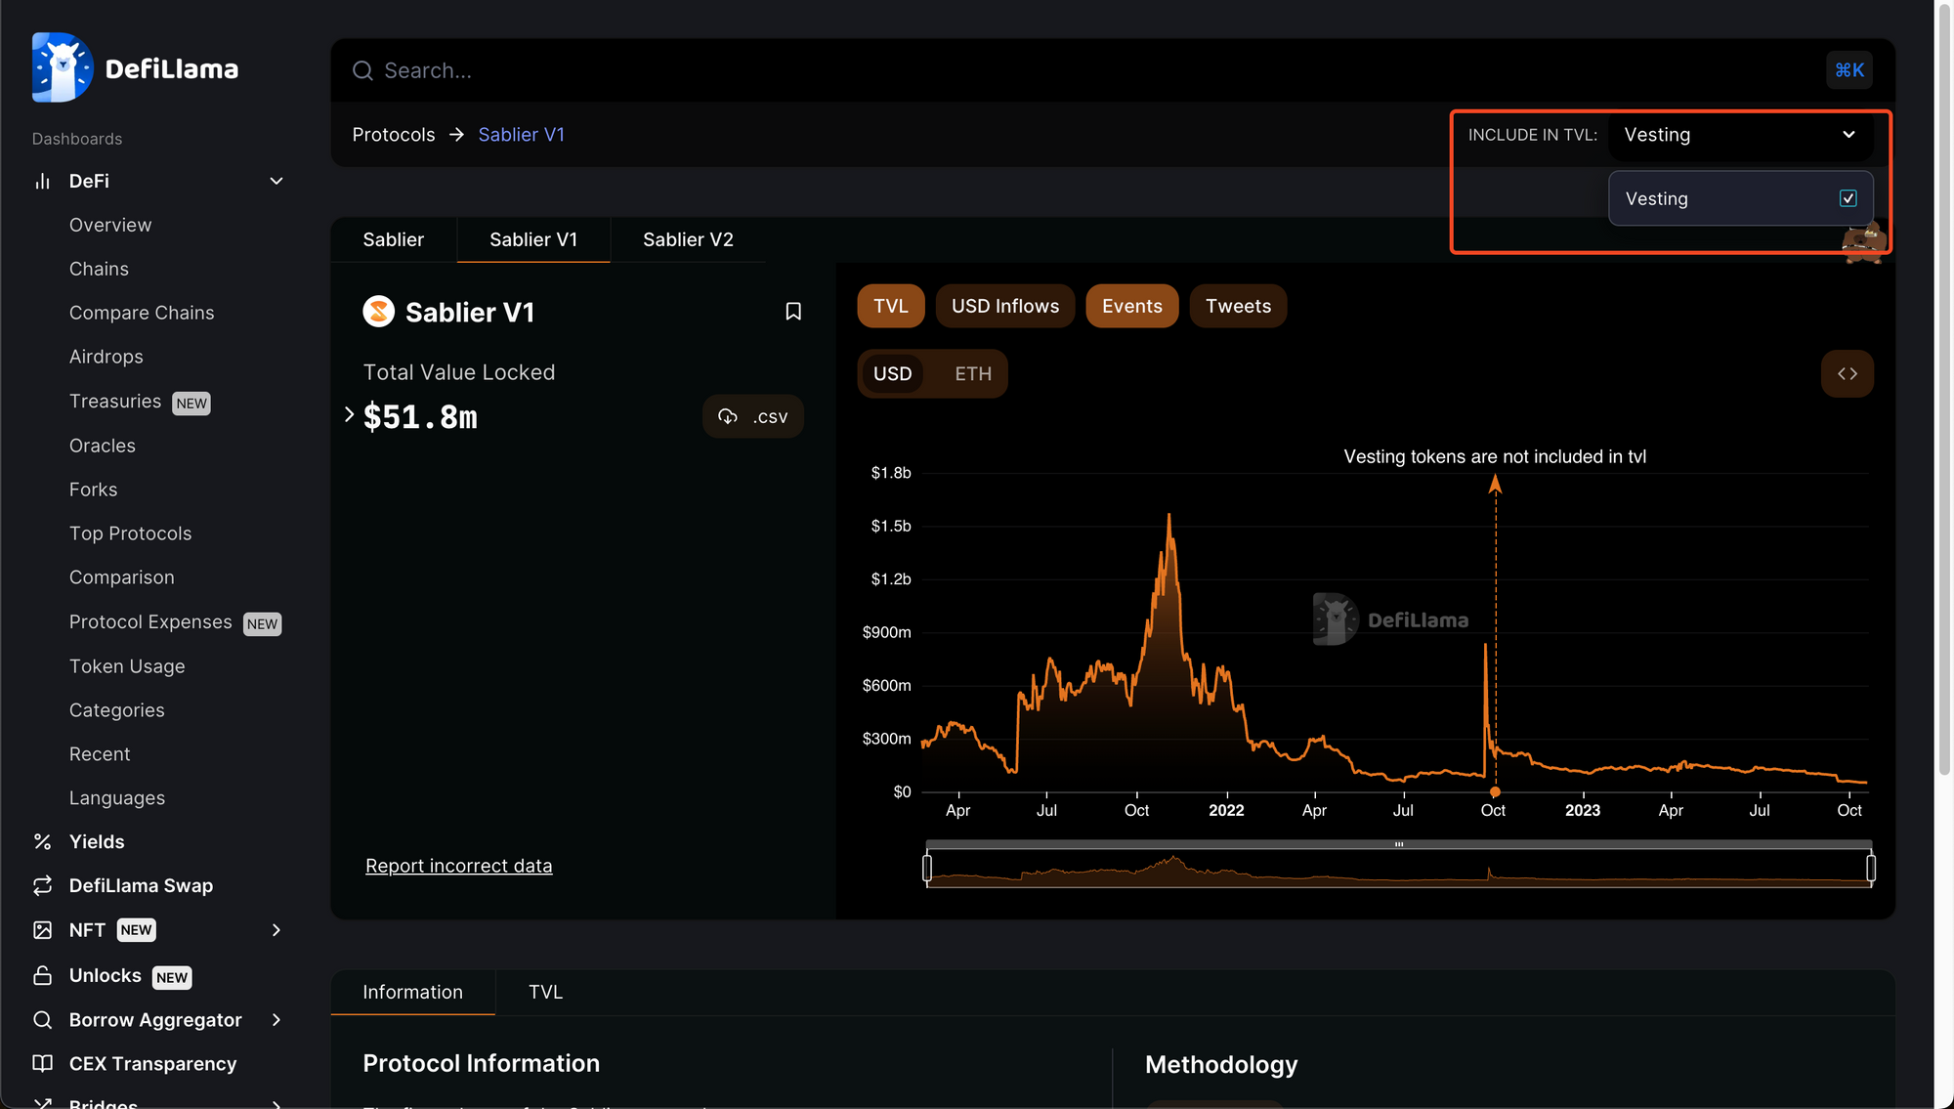Uncheck the Vesting checkbox in dropdown

point(1848,198)
